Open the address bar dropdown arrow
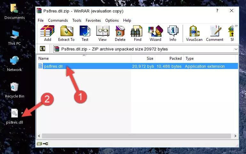Image resolution: width=246 pixels, height=154 pixels. pyautogui.click(x=236, y=49)
